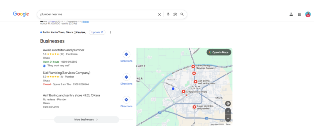Click Terms link on map
The image size is (314, 130).
[228, 124]
